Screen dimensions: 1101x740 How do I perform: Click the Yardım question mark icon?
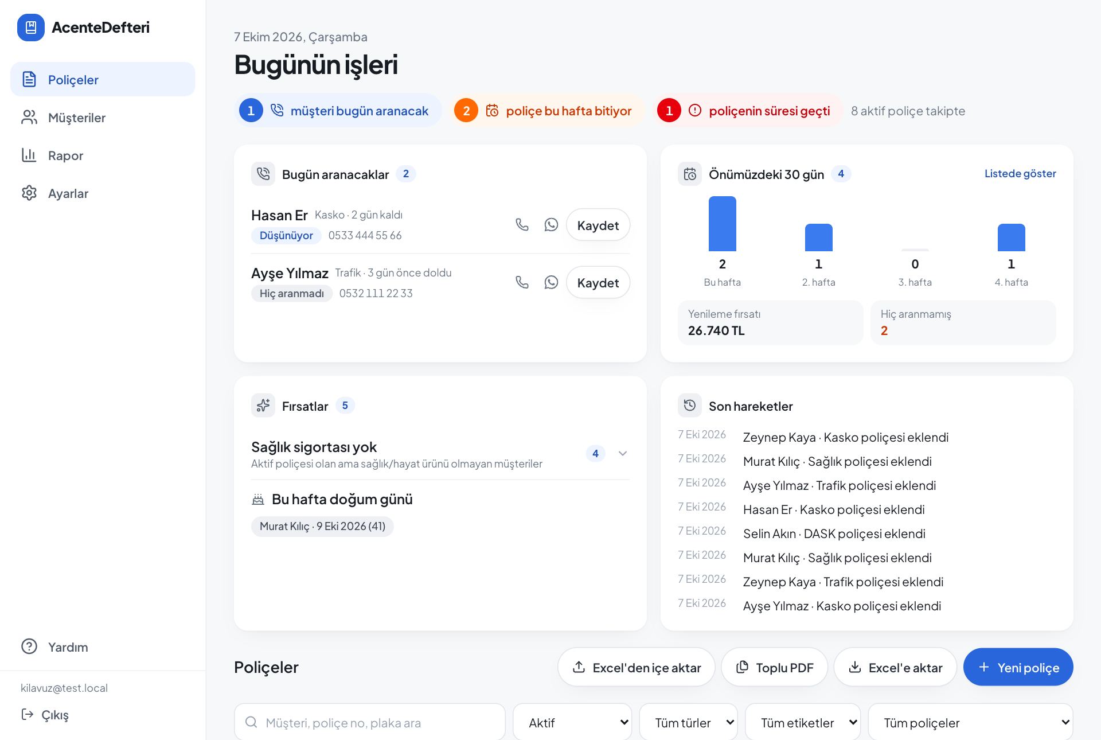[x=29, y=646]
